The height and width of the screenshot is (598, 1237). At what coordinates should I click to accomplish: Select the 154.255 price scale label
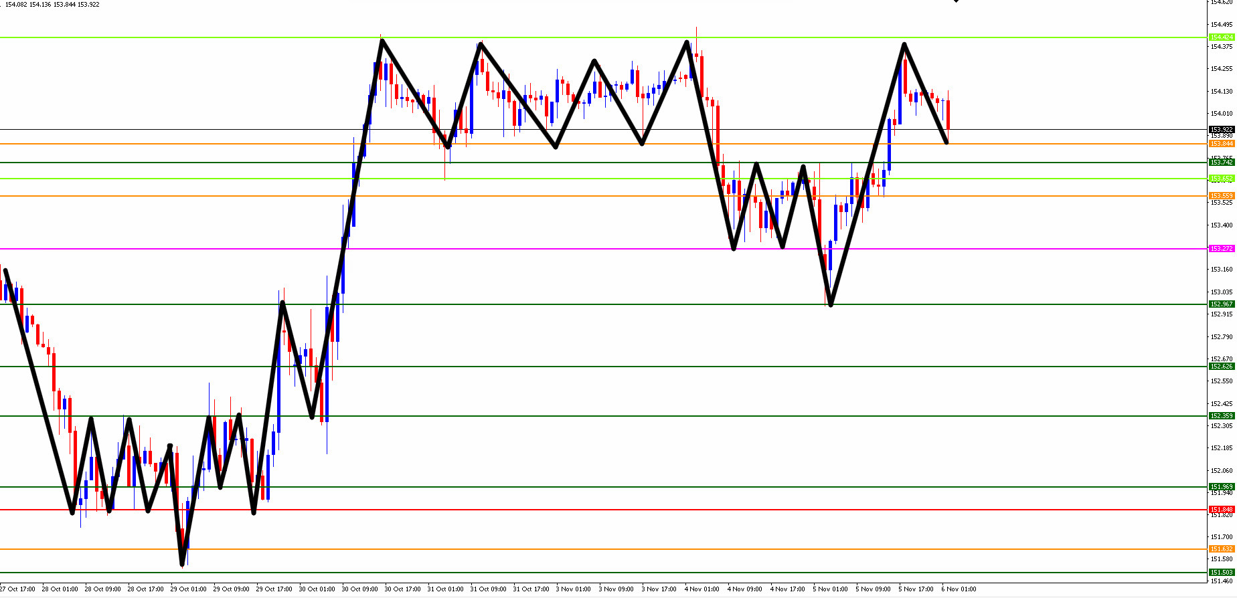pyautogui.click(x=1222, y=69)
